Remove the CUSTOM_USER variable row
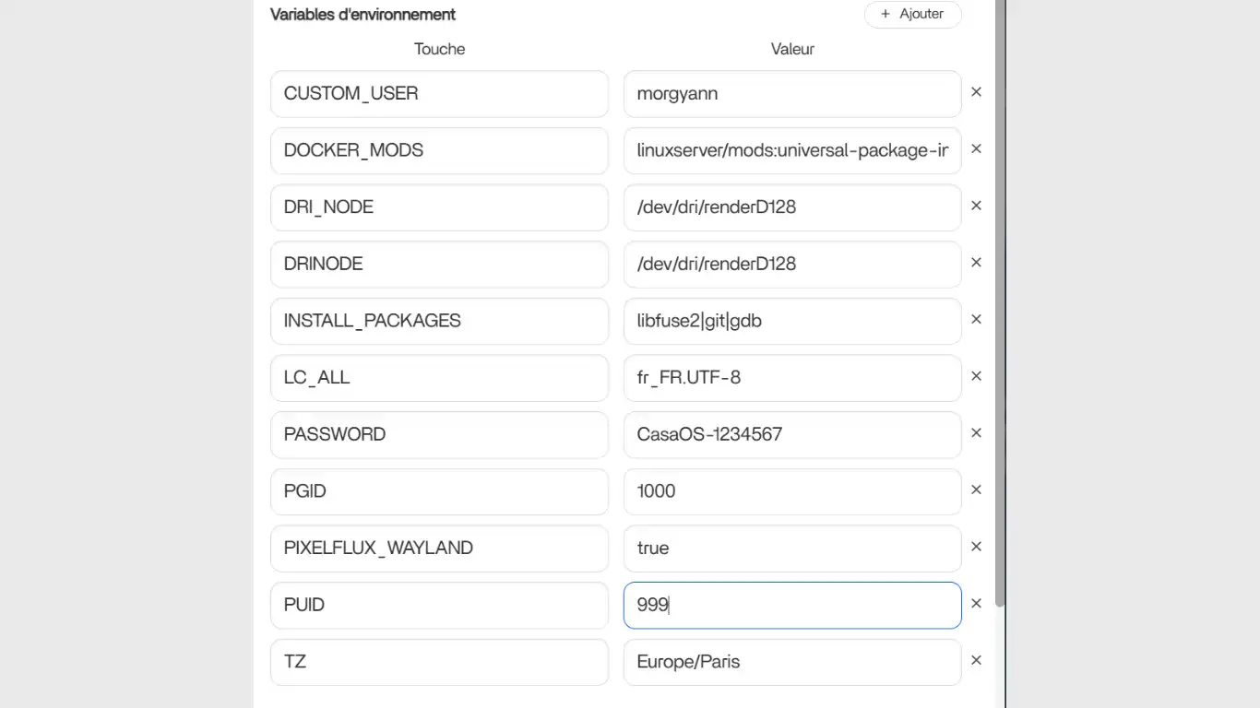 976,91
